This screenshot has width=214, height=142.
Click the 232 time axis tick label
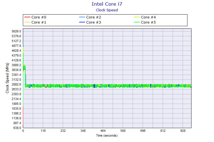[63, 131]
